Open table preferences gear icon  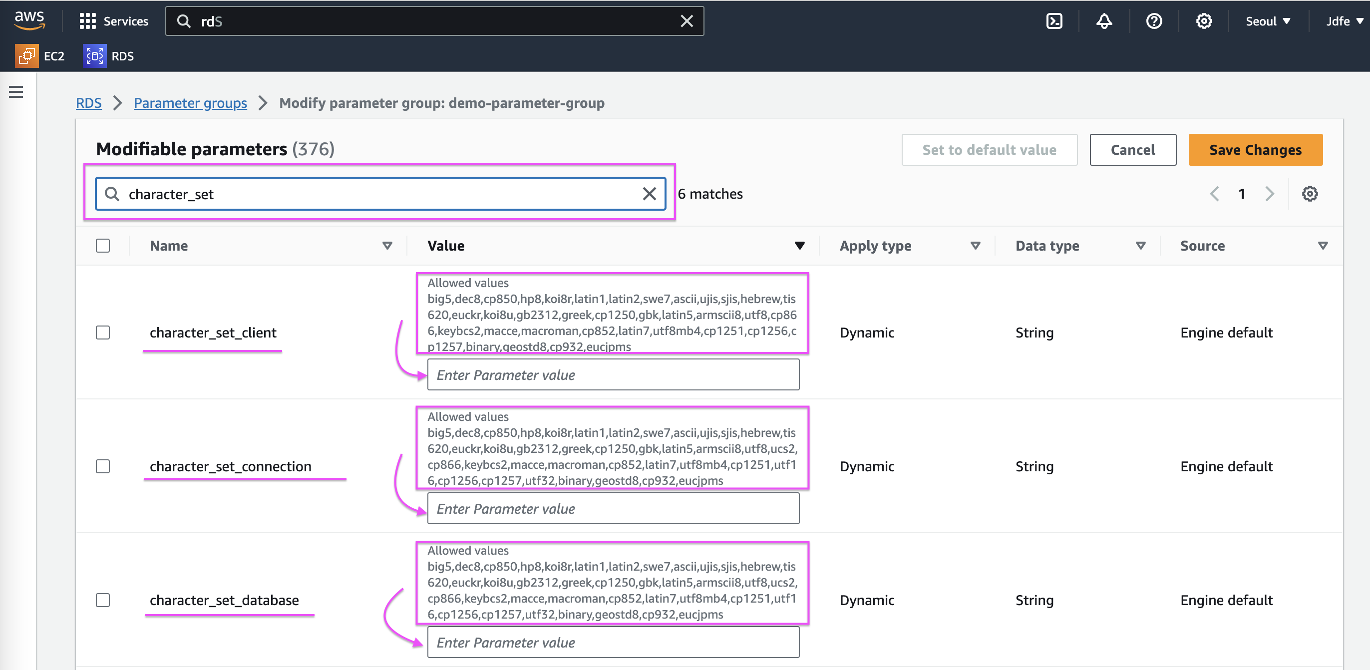1310,194
